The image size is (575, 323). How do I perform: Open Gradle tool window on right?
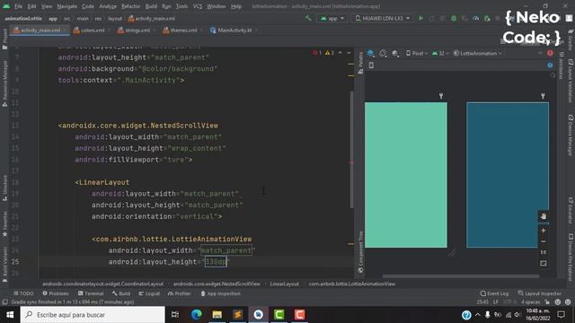571,39
